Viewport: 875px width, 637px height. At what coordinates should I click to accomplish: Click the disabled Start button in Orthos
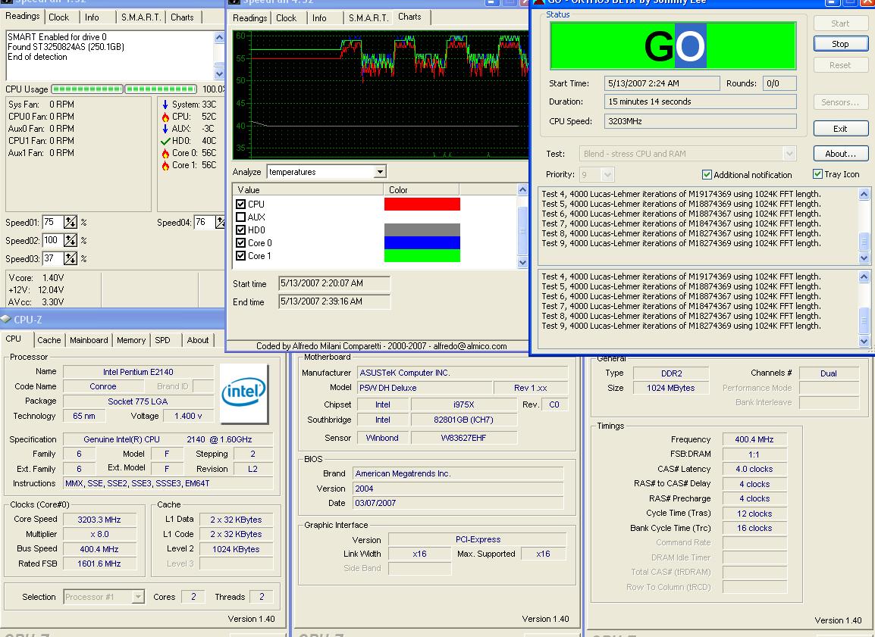(840, 23)
